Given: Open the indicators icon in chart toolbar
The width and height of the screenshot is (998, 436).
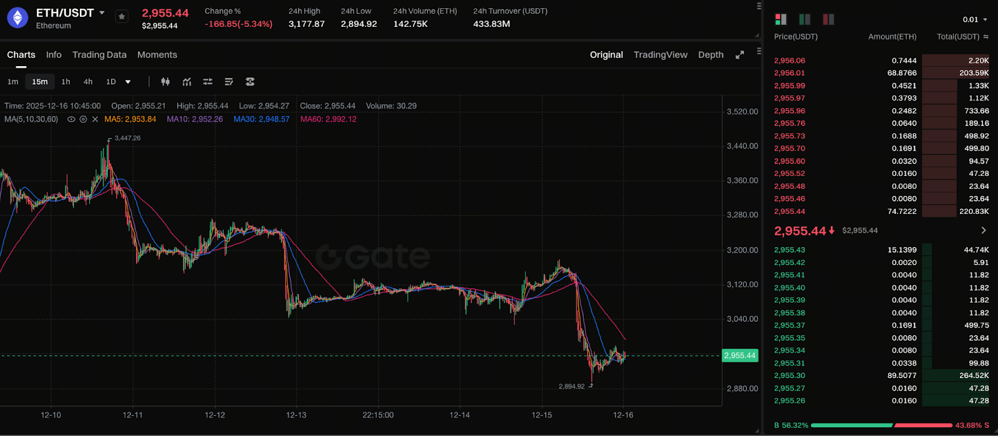Looking at the screenshot, I should click(187, 82).
